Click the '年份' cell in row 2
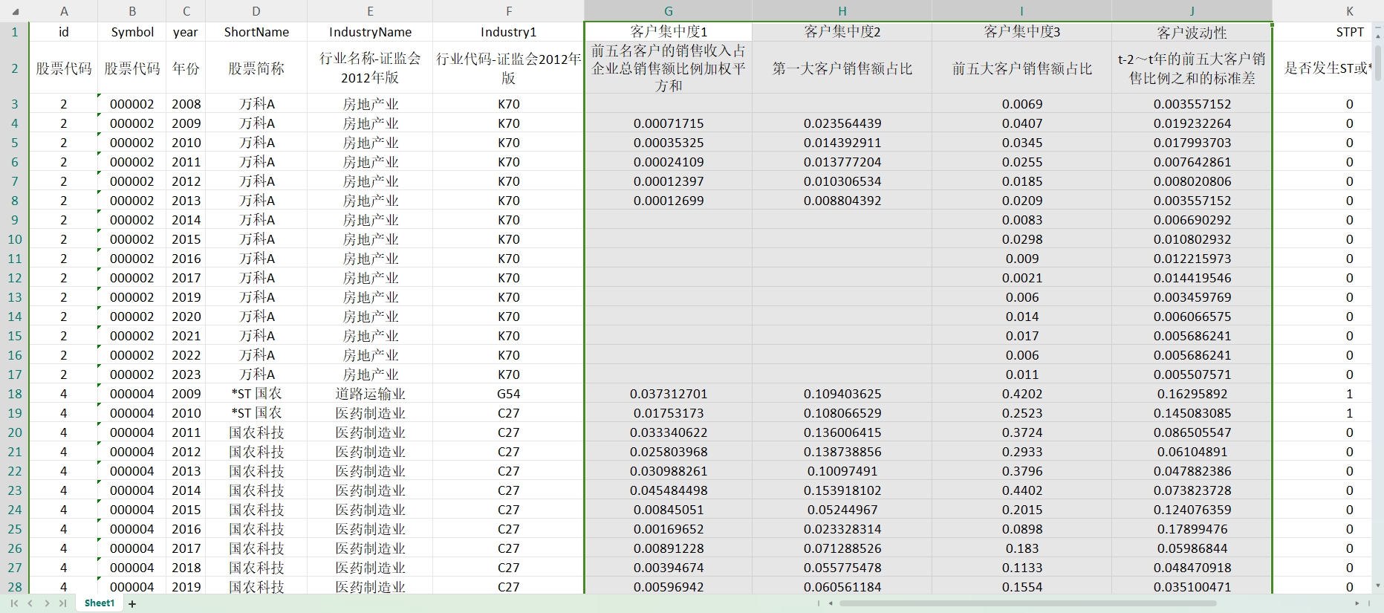 click(x=186, y=68)
